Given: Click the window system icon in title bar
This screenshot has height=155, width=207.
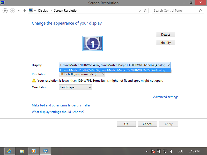Looking at the screenshot, I should point(3,3).
